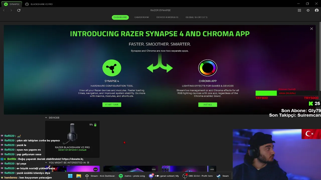Click help icon beside You Might Be Interested In
The height and width of the screenshot is (180, 321).
(x=88, y=163)
